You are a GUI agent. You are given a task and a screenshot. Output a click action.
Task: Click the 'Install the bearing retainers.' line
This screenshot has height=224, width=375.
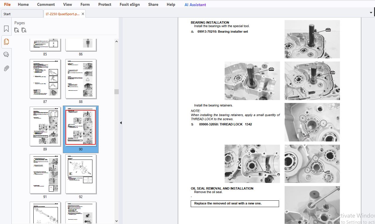point(214,105)
